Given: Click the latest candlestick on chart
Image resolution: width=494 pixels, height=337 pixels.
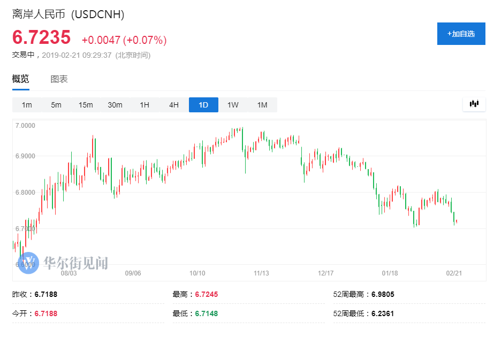Looking at the screenshot, I should pyautogui.click(x=456, y=221).
